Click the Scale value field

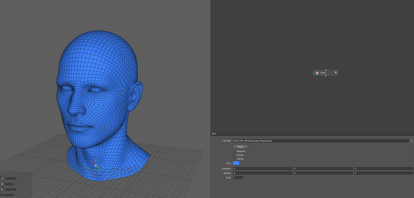tap(238, 177)
